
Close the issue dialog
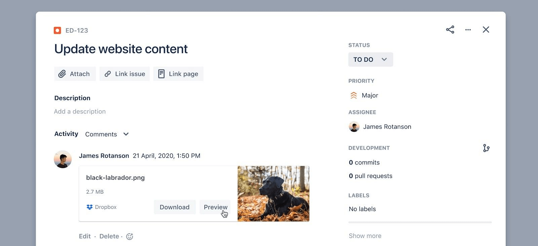click(486, 30)
